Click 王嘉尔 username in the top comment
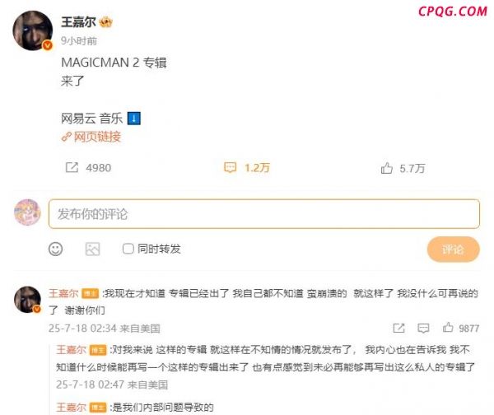 [x=63, y=293]
